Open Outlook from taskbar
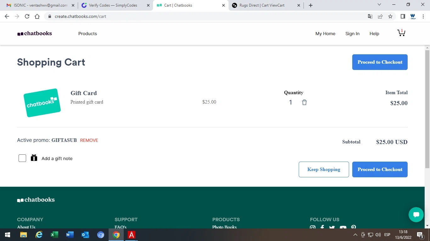 coord(85,235)
